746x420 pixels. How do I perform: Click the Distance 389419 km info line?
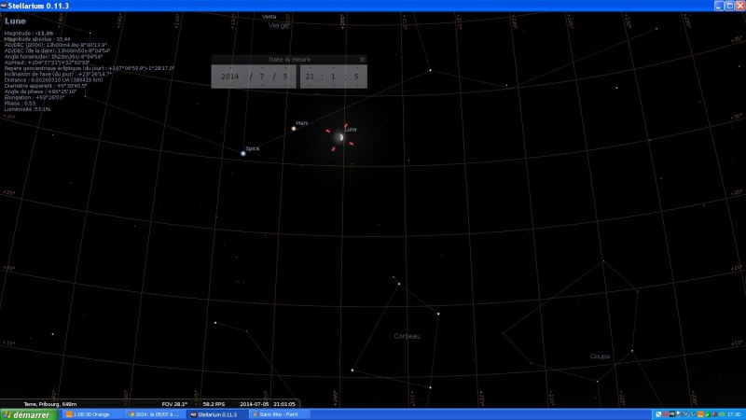(53, 80)
